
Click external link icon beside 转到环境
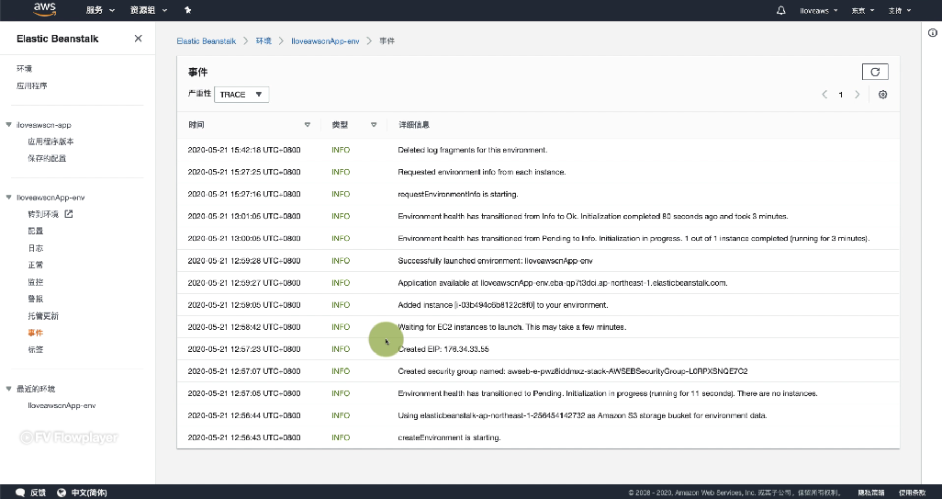tap(69, 213)
